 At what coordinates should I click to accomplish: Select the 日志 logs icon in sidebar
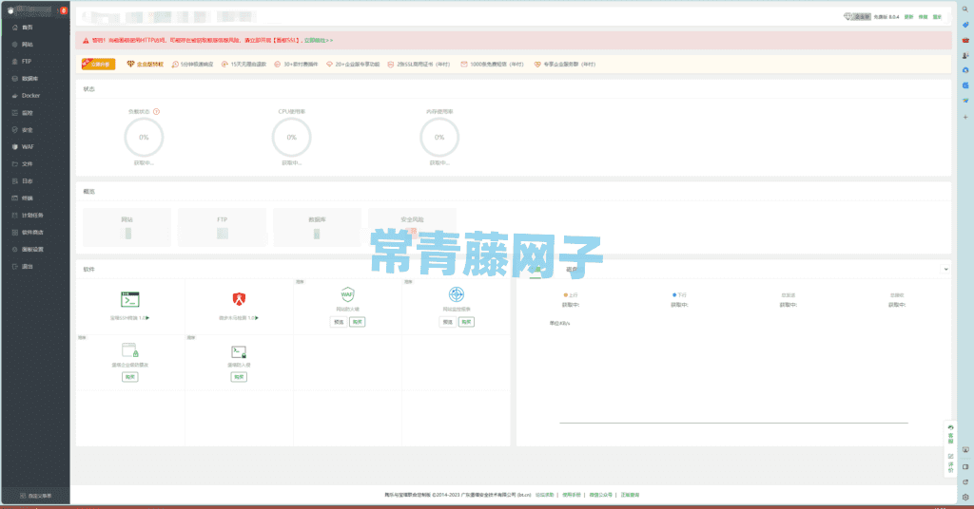click(x=15, y=181)
